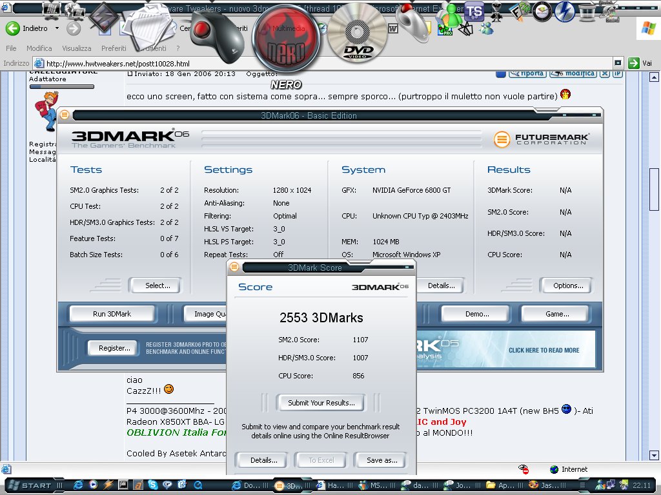Image resolution: width=661 pixels, height=495 pixels.
Task: Switch to the 'Do...' IE taskbar button
Action: click(x=250, y=485)
